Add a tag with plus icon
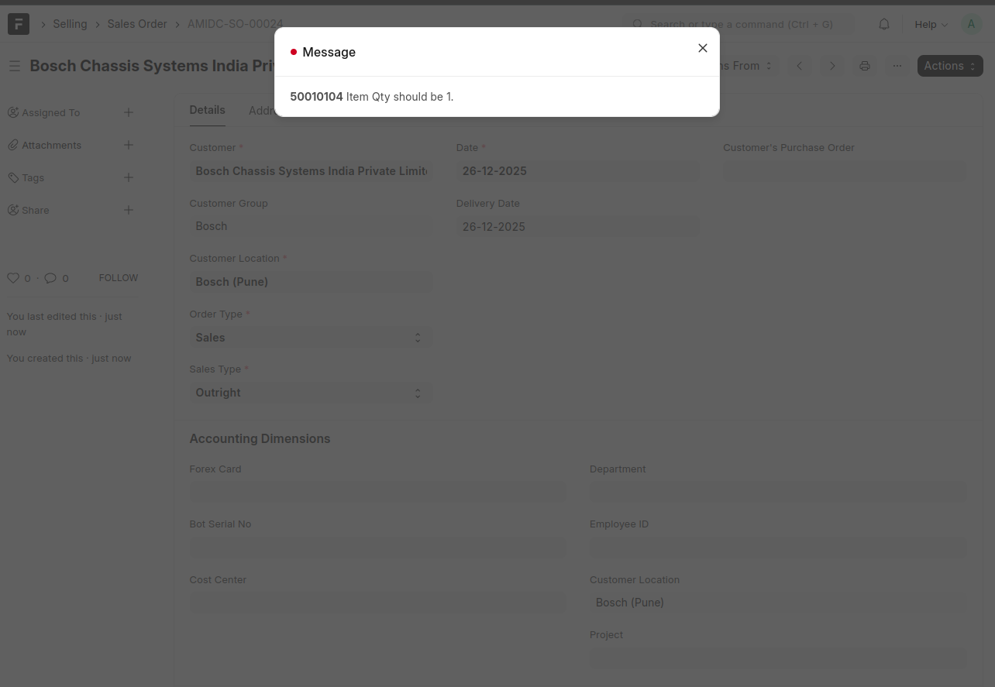Screen dimensions: 995x687 coord(129,177)
